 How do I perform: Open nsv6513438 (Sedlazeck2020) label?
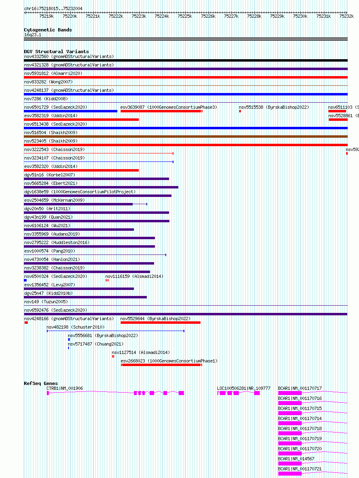point(56,124)
